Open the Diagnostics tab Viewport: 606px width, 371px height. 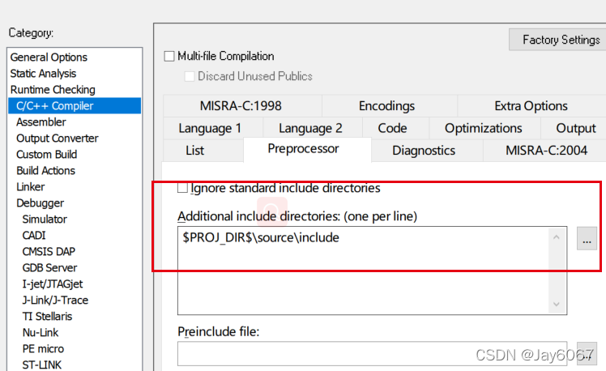[427, 151]
